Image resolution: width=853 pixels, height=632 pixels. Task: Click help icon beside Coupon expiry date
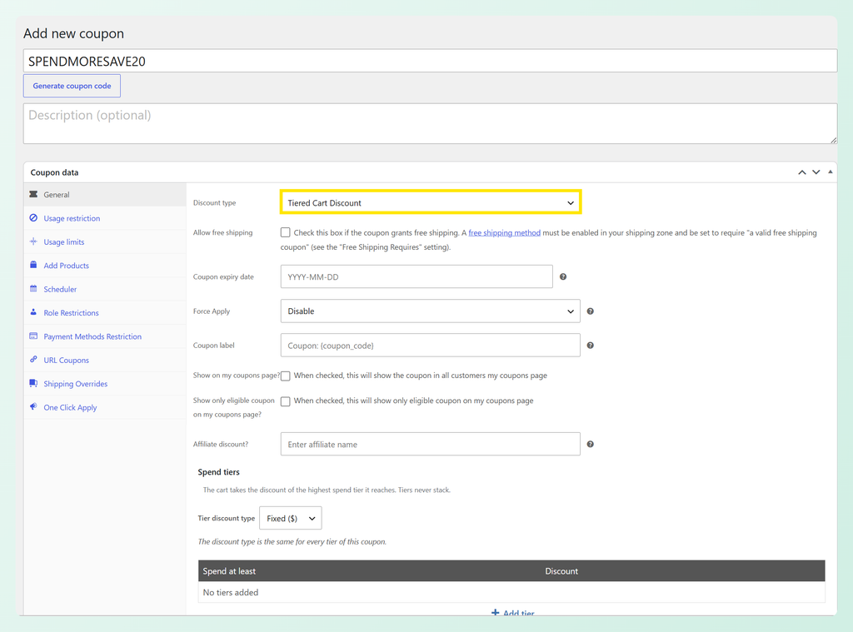[x=563, y=276]
